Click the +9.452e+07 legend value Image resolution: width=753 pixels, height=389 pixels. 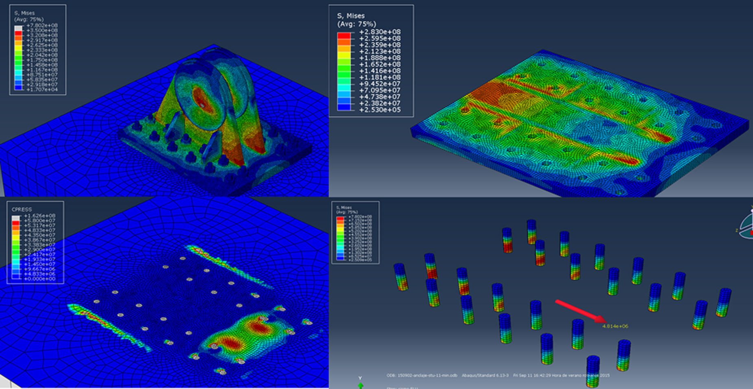tap(379, 84)
